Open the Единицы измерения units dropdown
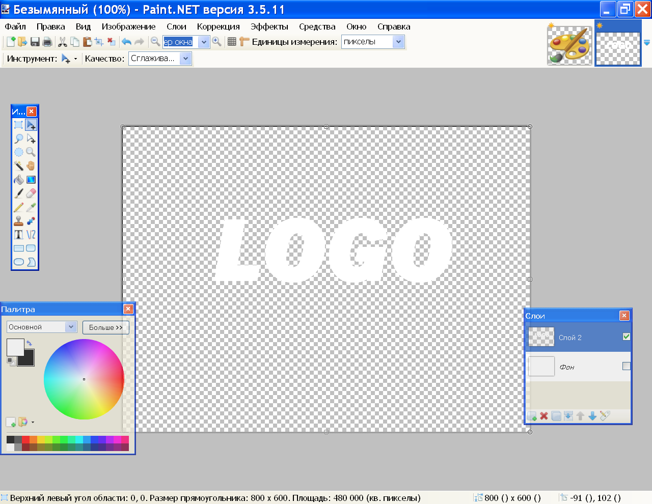 tap(398, 42)
